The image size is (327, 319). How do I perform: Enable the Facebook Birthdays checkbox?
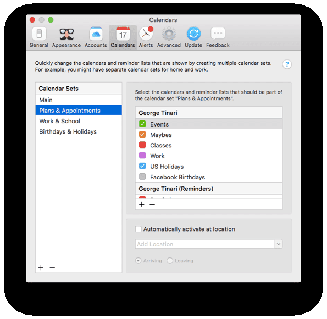pos(142,177)
